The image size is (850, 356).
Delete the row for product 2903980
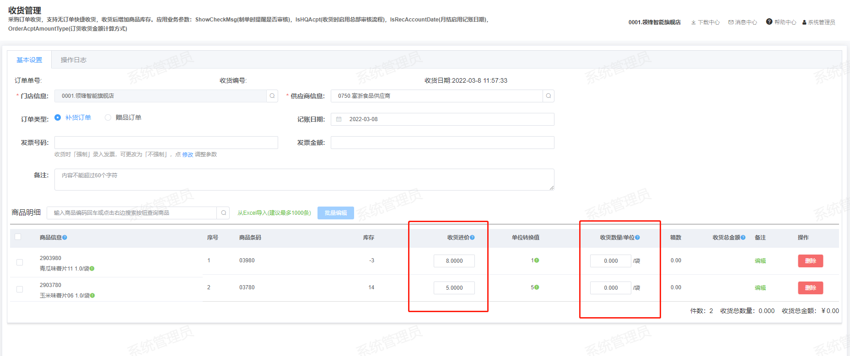[811, 261]
